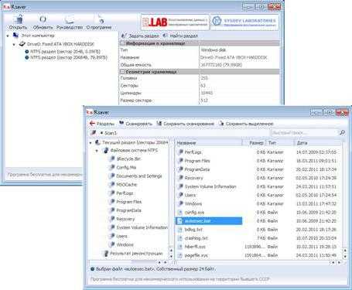Collapse the Drive0 Fixed ATA tree node
Viewport: 352px width, 290px height.
[x=14, y=44]
